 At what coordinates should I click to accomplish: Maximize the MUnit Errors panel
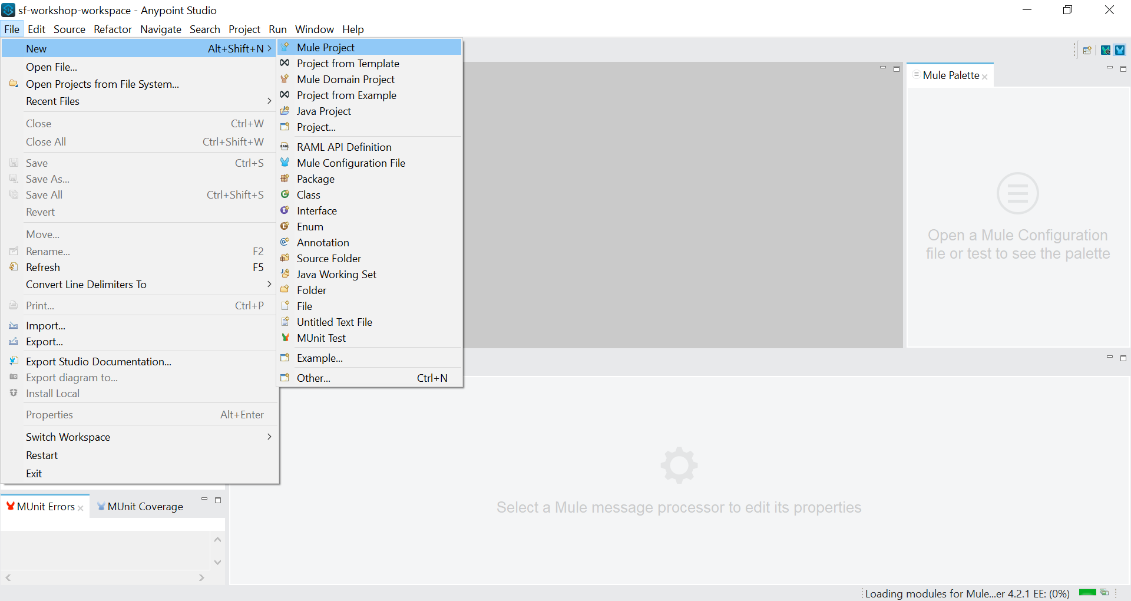click(218, 500)
